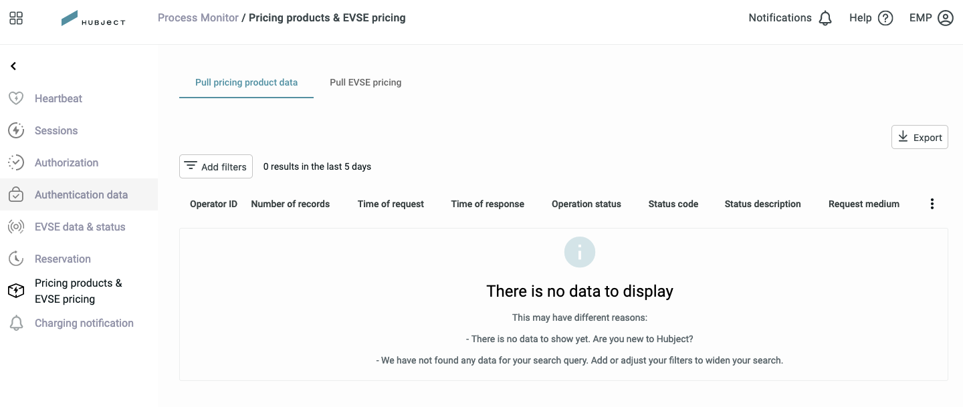
Task: Click the Hubject logo
Action: tap(93, 19)
